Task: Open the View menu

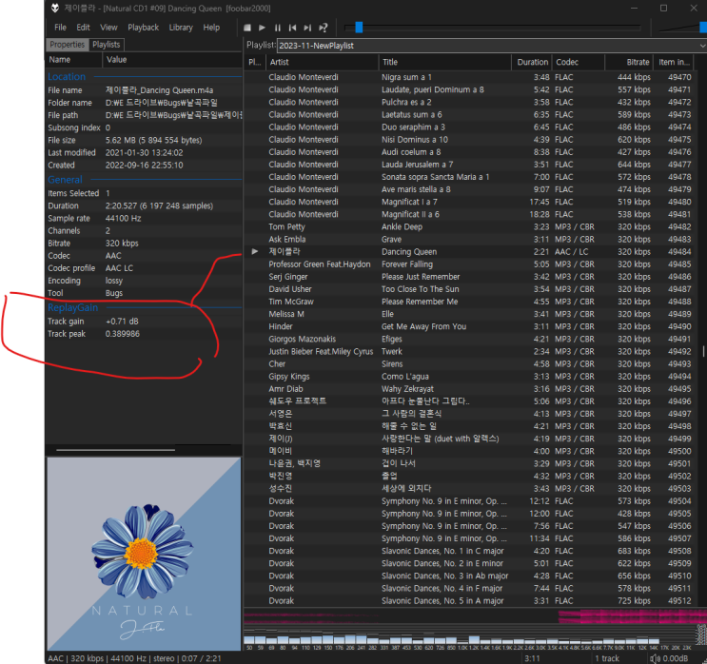Action: pos(108,28)
